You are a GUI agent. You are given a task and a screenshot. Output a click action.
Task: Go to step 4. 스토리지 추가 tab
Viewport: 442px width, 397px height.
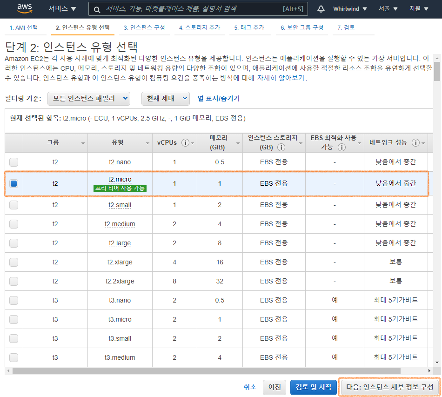click(200, 27)
